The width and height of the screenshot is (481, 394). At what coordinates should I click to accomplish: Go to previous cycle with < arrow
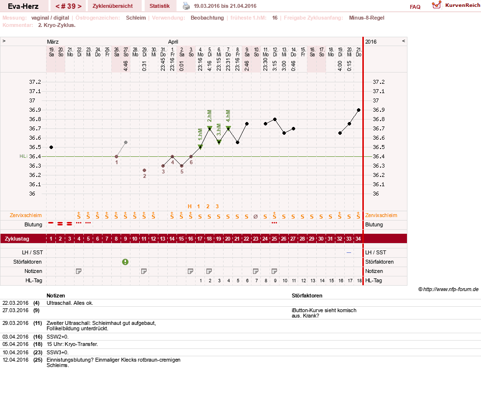pyautogui.click(x=57, y=6)
